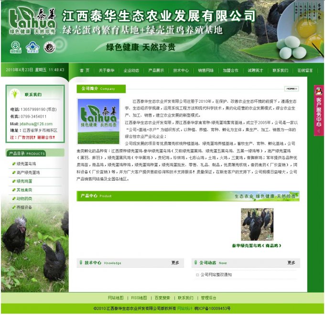Click the 管理后台 footer link
Viewport: 325px width, 315px height.
click(208, 297)
